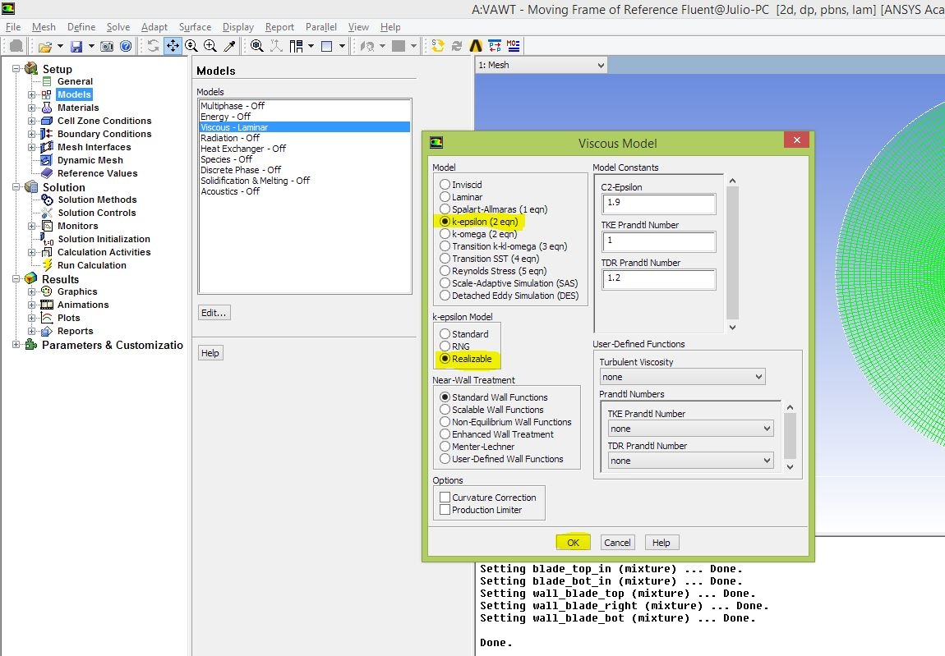945x656 pixels.
Task: Click the rotate view toolbar icon
Action: click(153, 46)
